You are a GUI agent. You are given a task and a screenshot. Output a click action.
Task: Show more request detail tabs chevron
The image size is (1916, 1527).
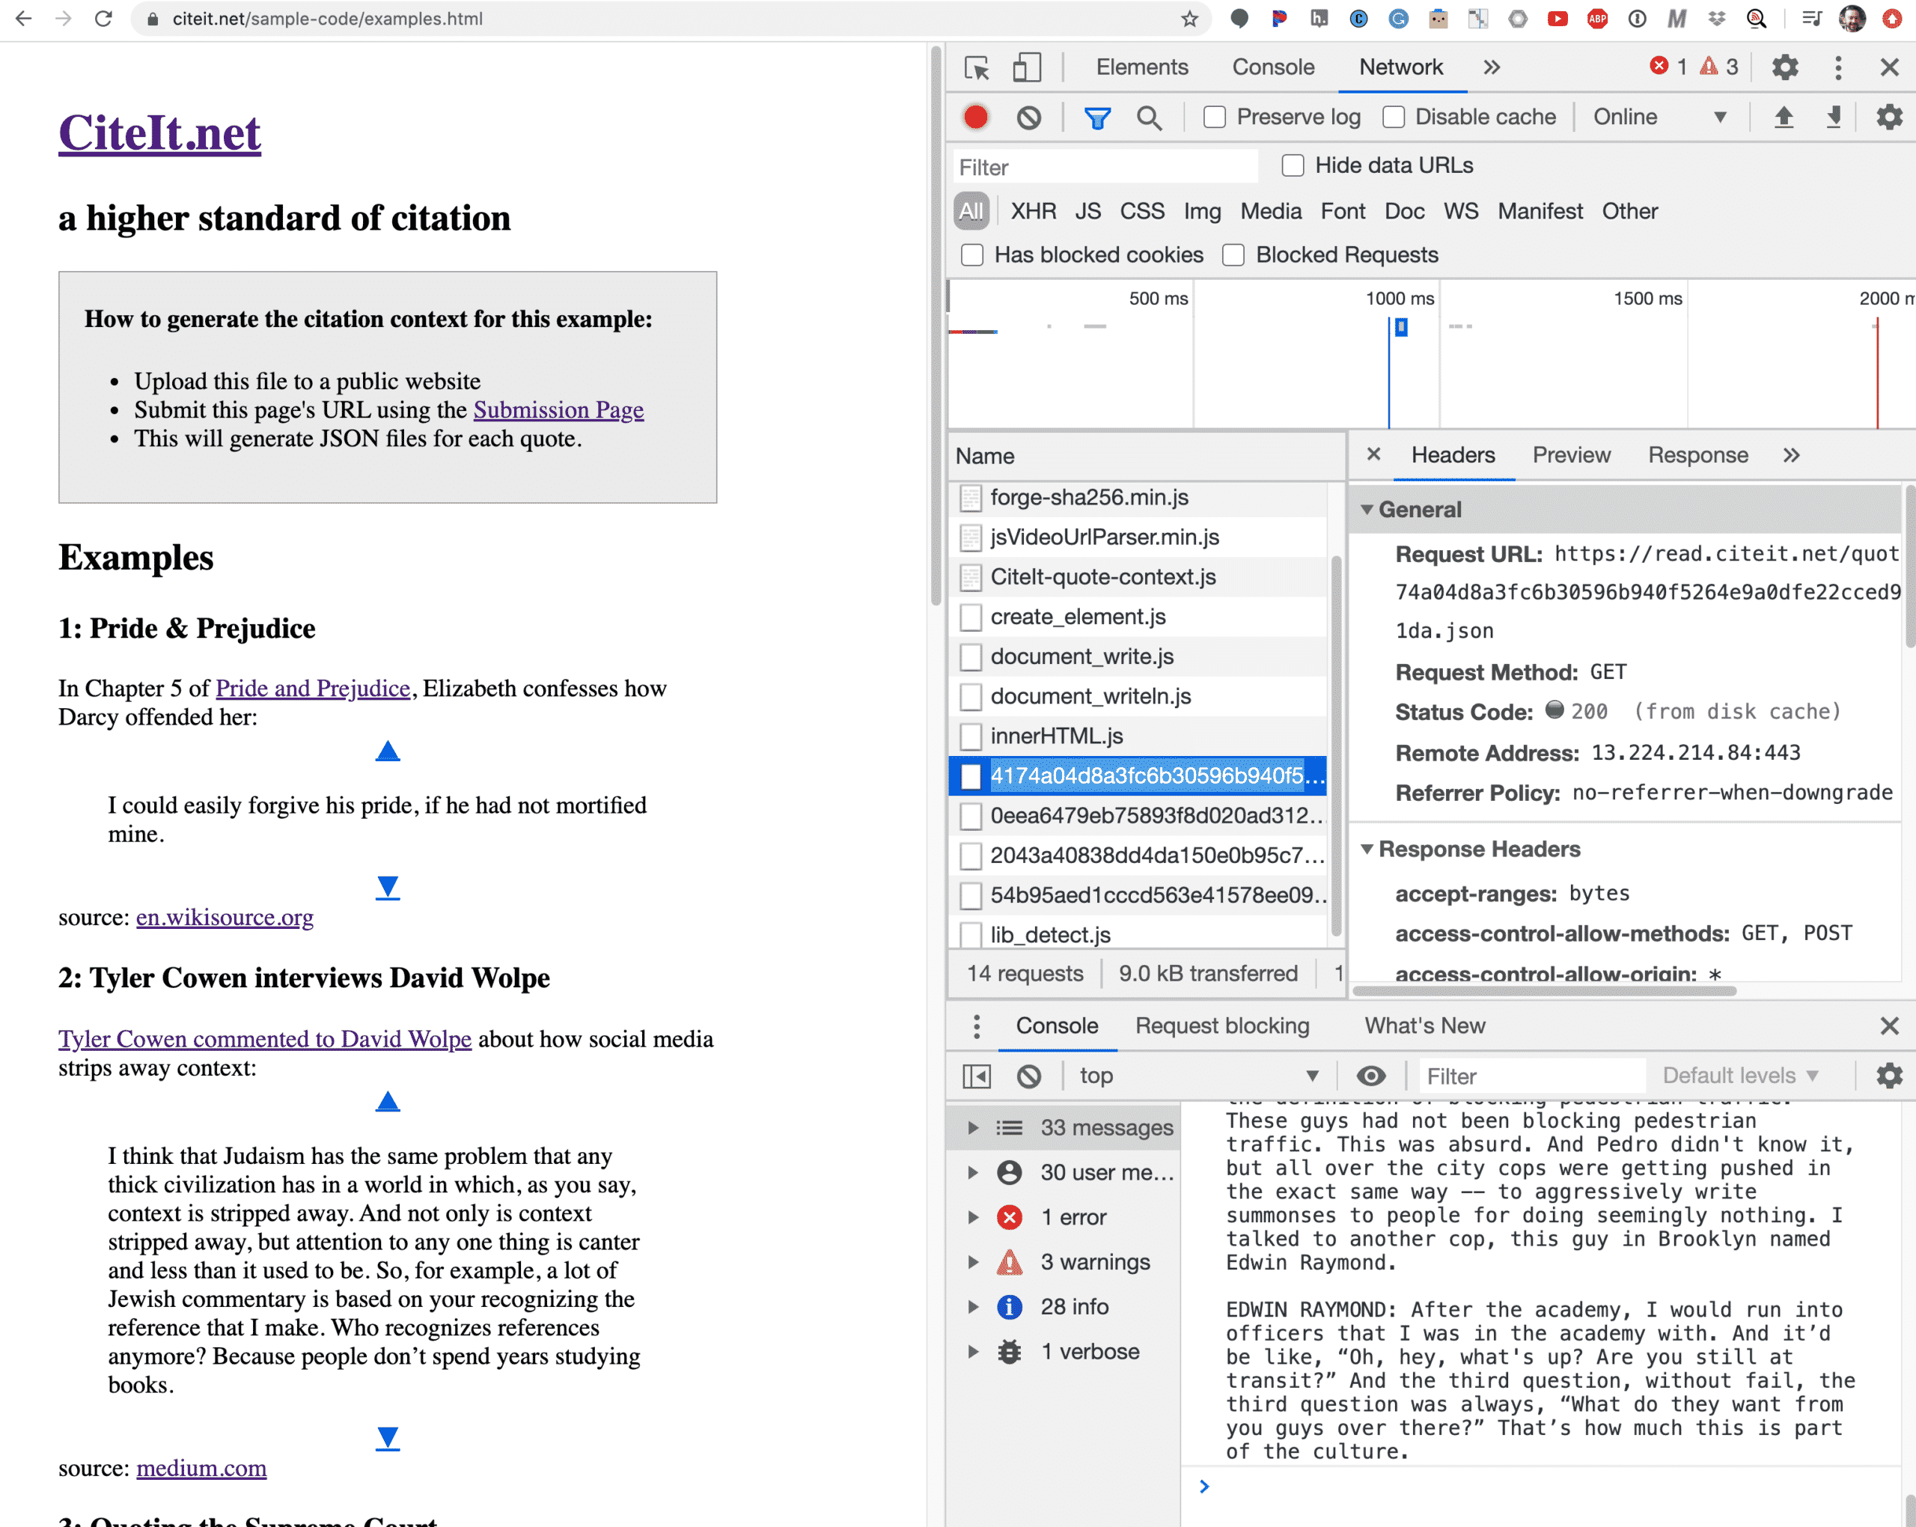[1792, 455]
